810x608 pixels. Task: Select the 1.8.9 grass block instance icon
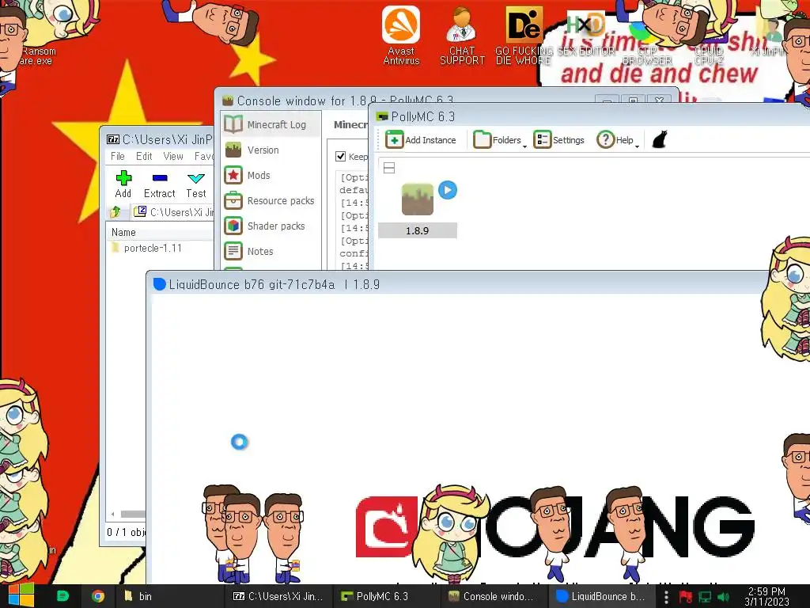(x=418, y=199)
